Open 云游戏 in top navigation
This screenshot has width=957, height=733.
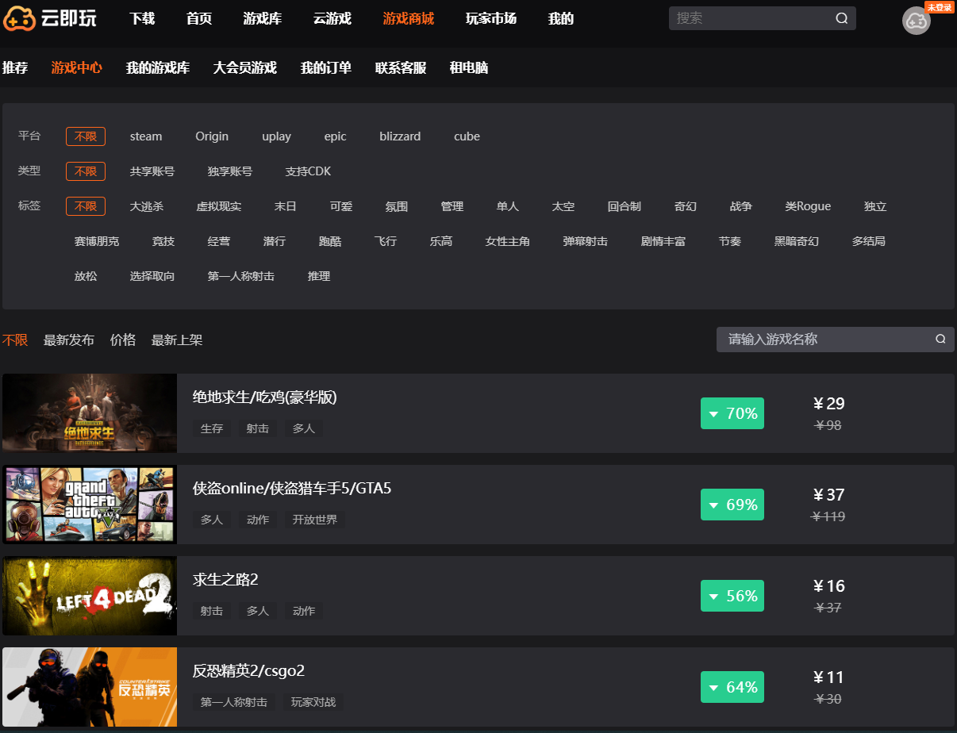pyautogui.click(x=332, y=18)
